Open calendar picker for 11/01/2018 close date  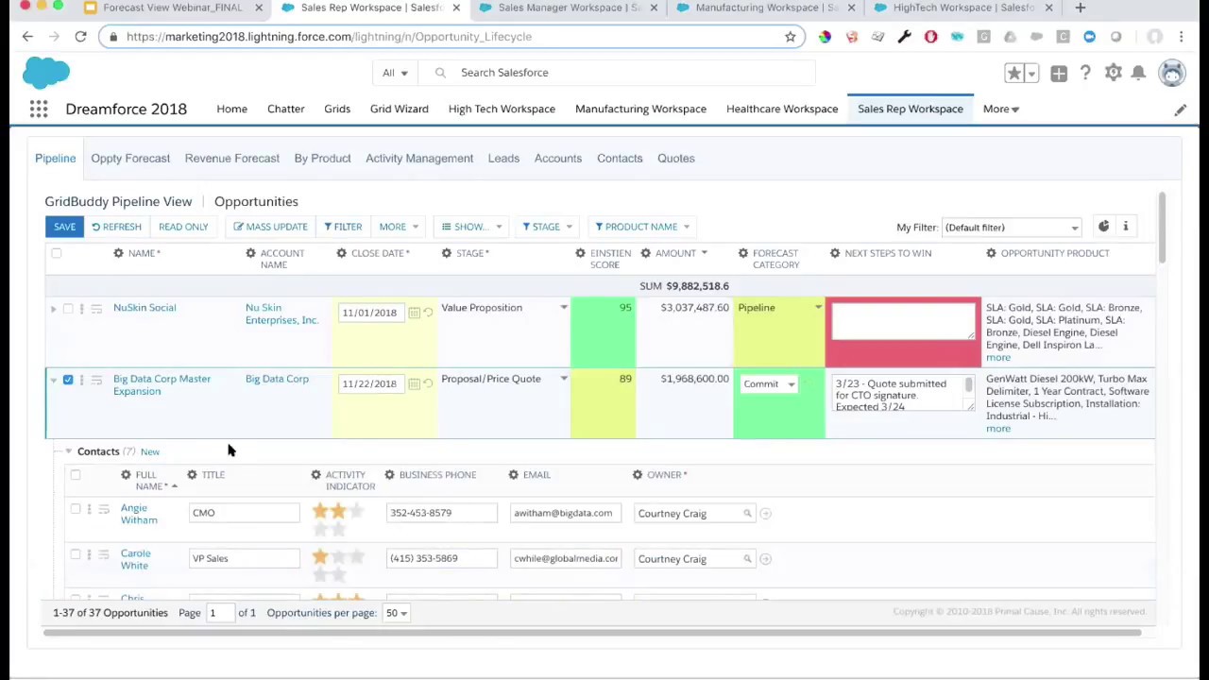coord(414,313)
